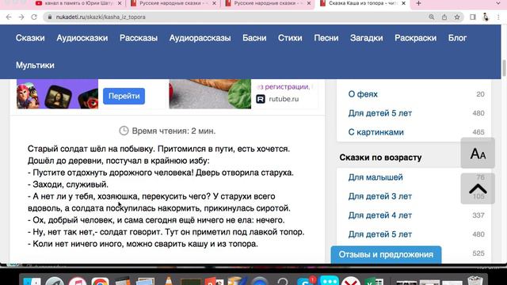This screenshot has width=507, height=285.
Task: Click the line starting '- Коли нет ничего иного'
Action: 143,244
